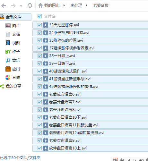Click the 应用 orange box icon
This screenshot has width=148, height=161.
(8, 69)
